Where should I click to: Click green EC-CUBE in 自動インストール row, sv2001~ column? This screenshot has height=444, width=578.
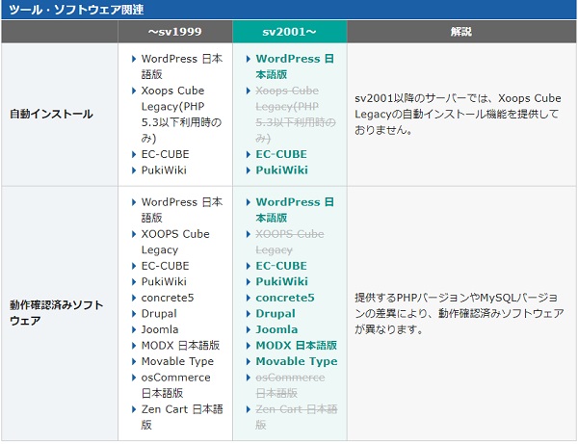click(x=281, y=154)
